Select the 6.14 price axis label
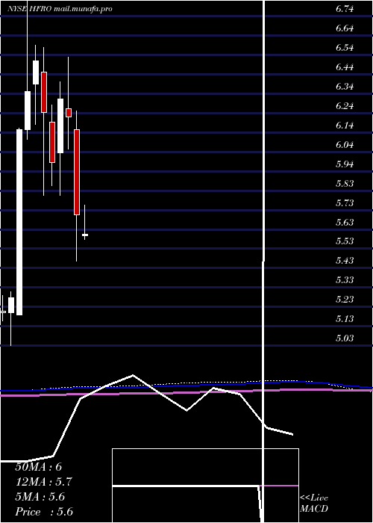Screen dimensions: 373x523 pyautogui.click(x=345, y=125)
